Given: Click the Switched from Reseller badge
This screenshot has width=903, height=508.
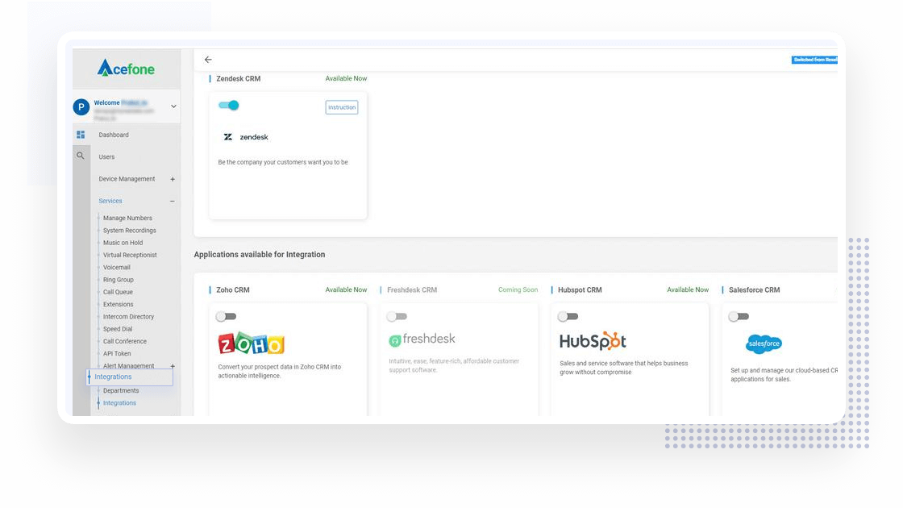Looking at the screenshot, I should (814, 60).
